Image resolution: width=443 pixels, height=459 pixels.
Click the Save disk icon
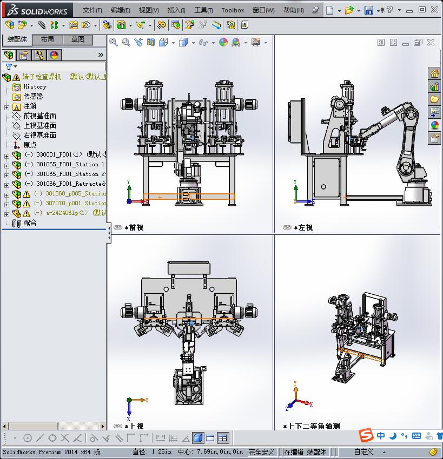tap(368, 10)
